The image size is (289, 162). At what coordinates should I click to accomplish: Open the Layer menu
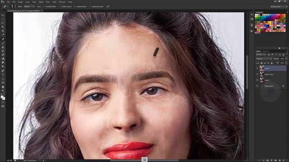pos(28,2)
